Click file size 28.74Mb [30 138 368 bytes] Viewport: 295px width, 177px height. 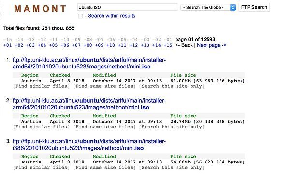pos(207,122)
